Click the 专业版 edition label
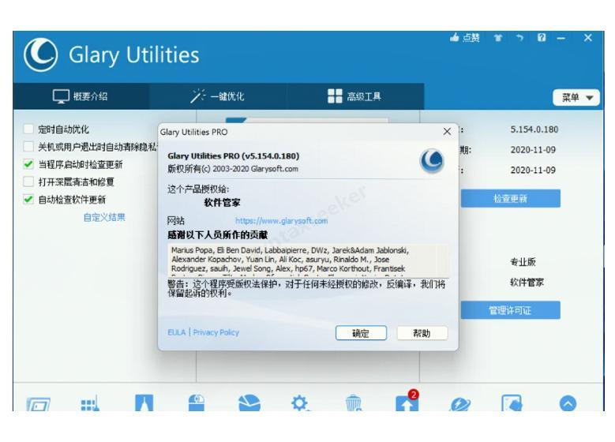 (523, 262)
